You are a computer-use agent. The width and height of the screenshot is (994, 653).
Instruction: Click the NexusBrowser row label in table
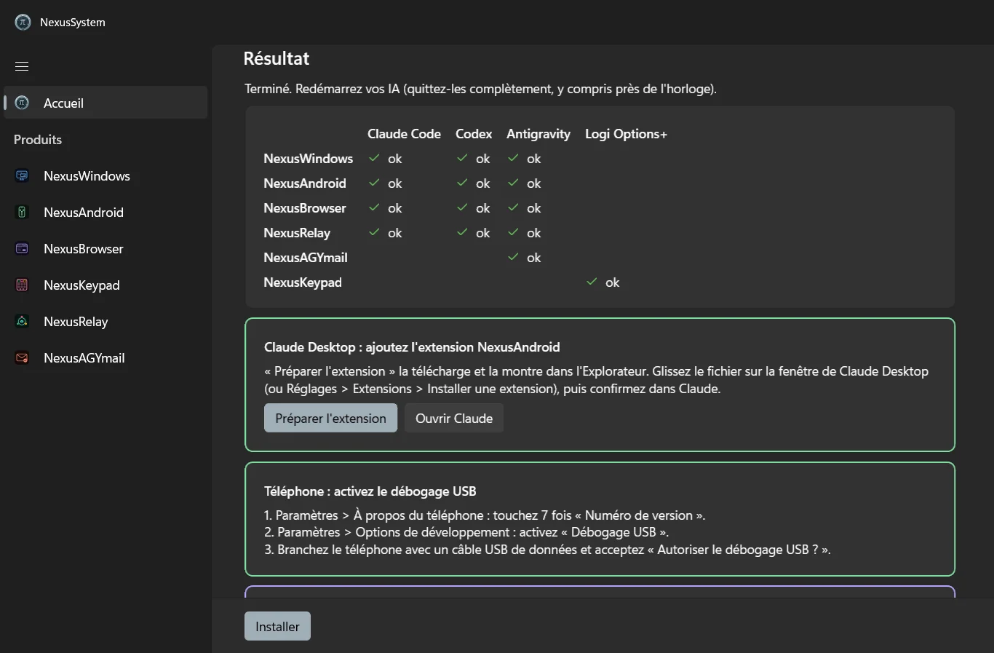pyautogui.click(x=305, y=208)
